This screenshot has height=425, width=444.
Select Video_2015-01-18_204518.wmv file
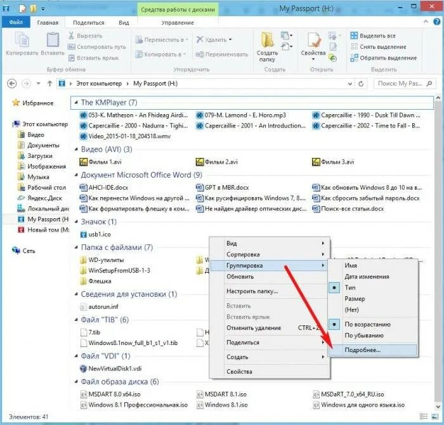(x=126, y=136)
